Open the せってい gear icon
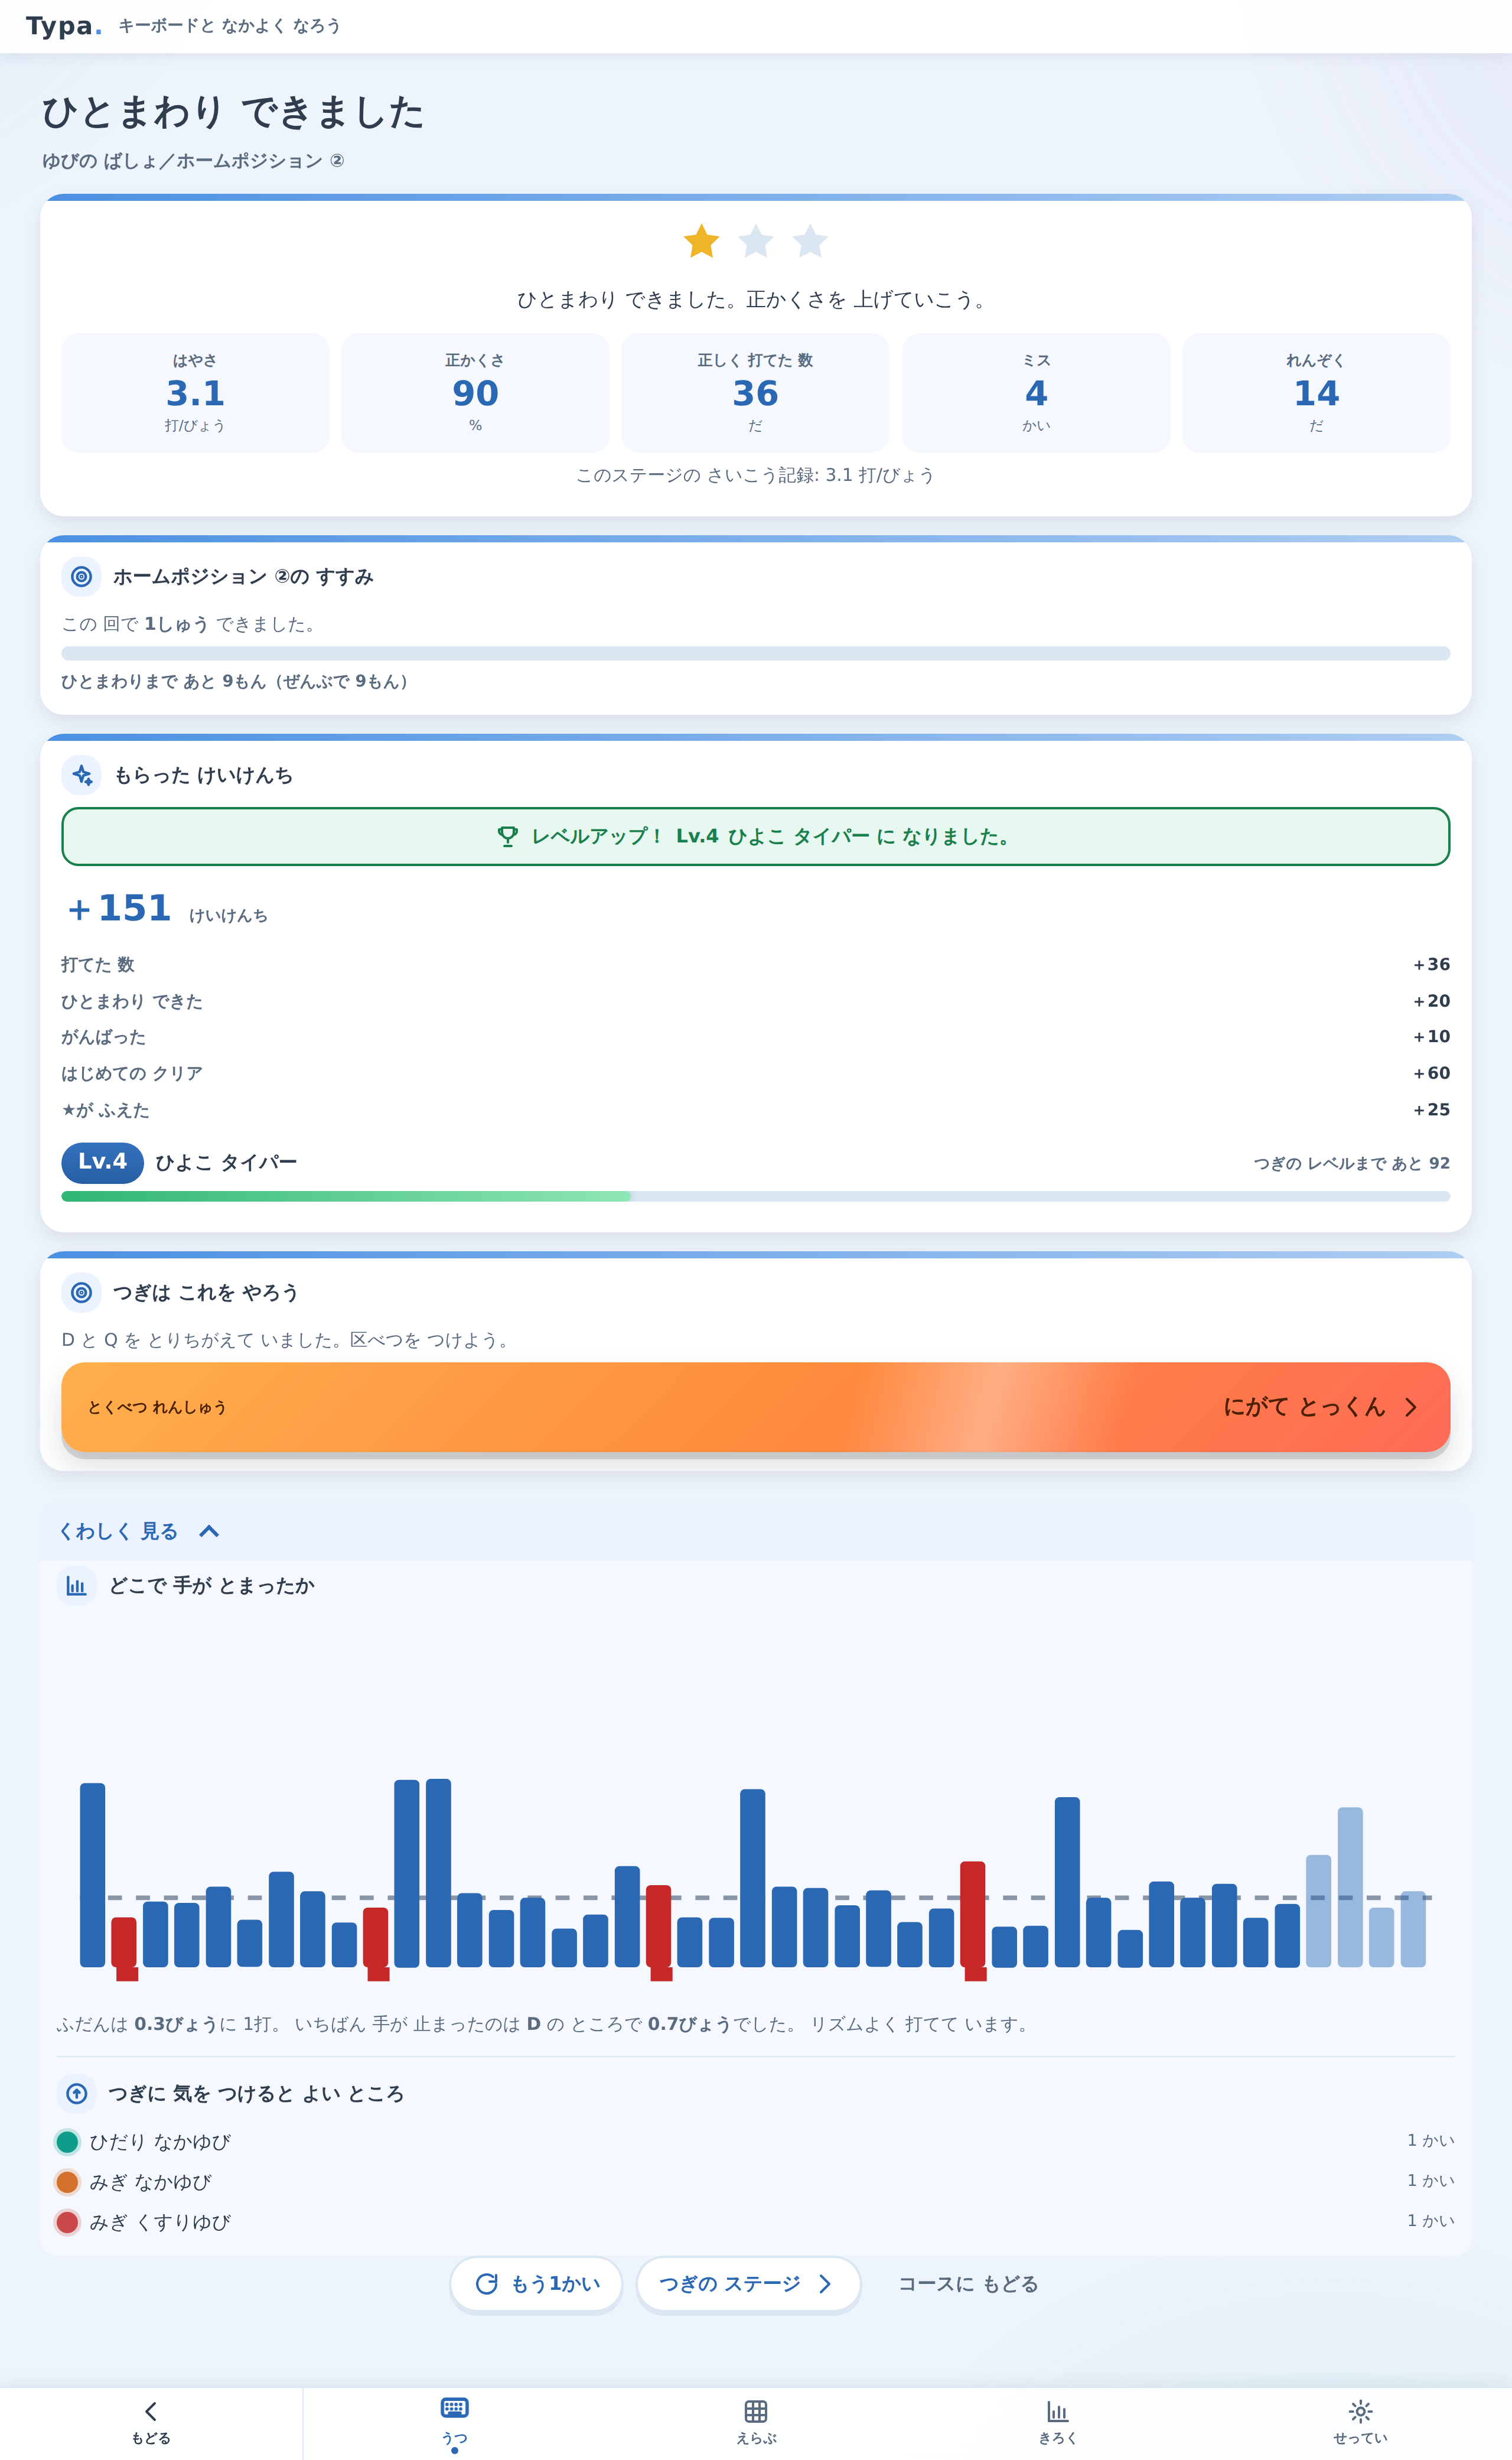Image resolution: width=1512 pixels, height=2460 pixels. (x=1360, y=2411)
